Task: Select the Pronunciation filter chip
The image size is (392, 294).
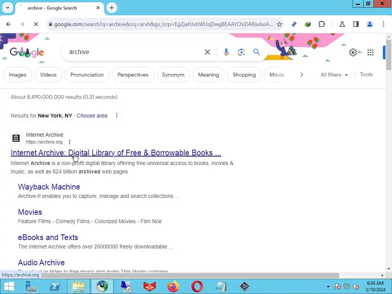Action: coord(87,75)
